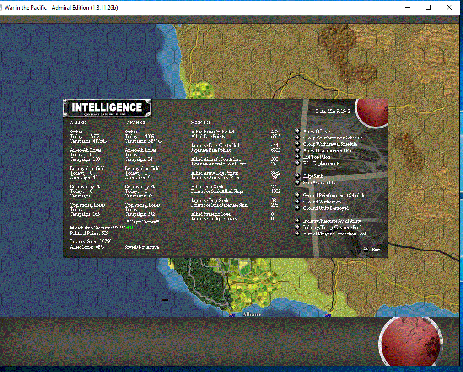
Task: Open Industry/Troops/Resource Pool report
Action: [332, 228]
